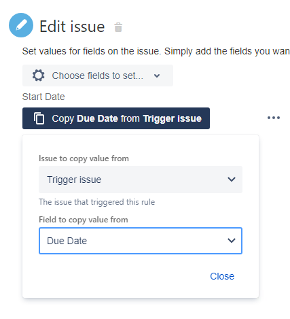Click the hint The issue that triggered this rule
290x319 pixels.
coord(97,202)
